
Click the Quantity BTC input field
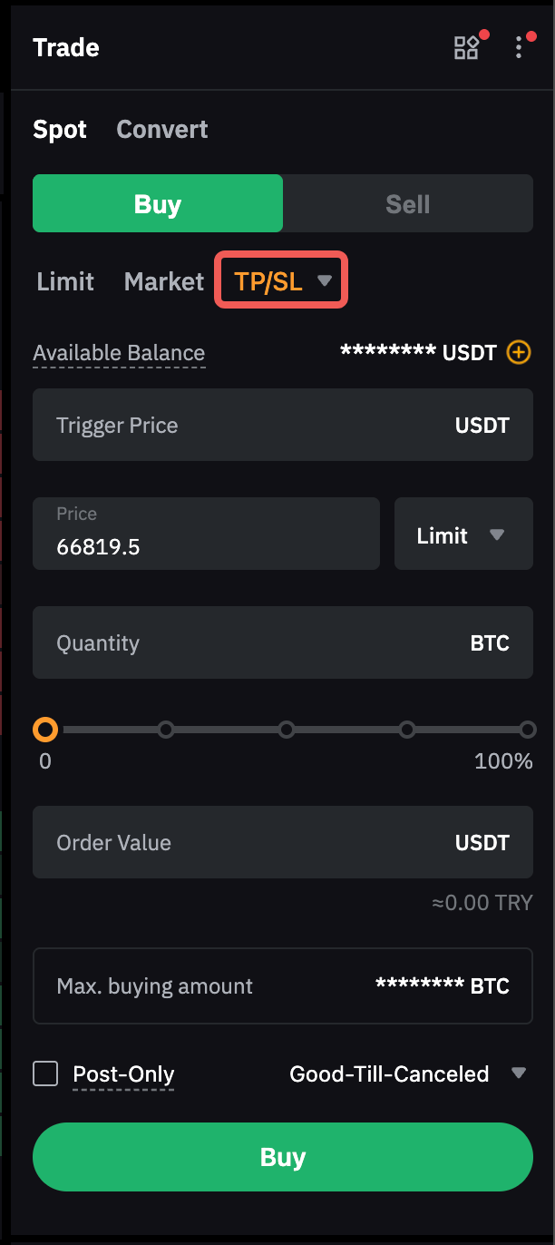pos(254,644)
